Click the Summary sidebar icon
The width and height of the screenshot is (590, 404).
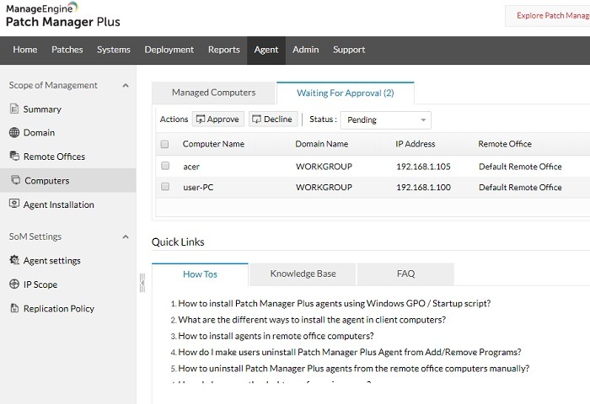coord(14,109)
